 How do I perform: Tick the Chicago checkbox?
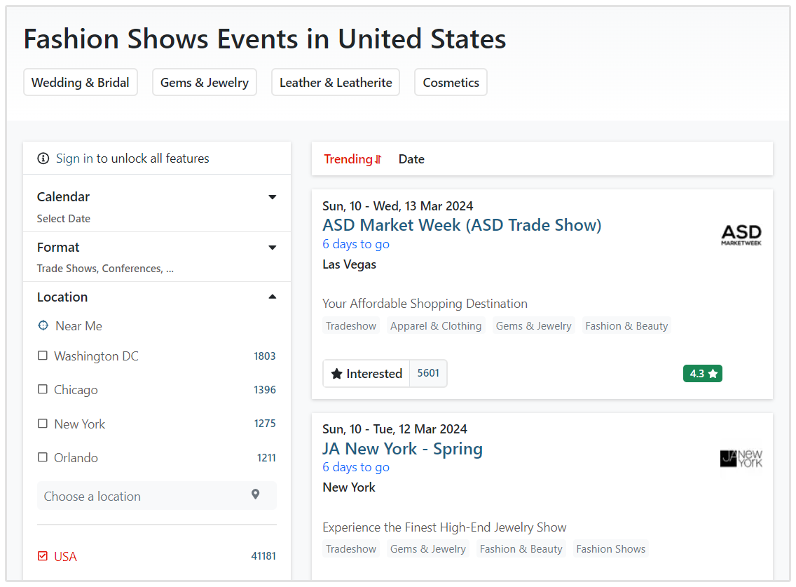click(x=43, y=389)
